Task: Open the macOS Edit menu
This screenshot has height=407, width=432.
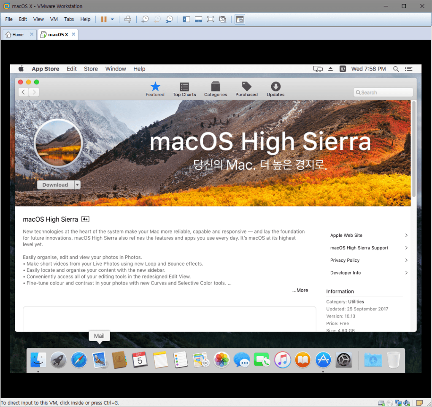Action: (72, 69)
